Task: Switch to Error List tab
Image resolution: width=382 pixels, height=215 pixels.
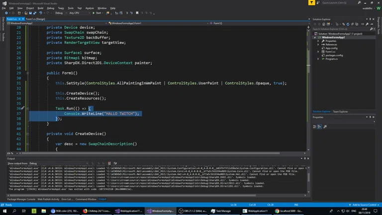Action: (67, 199)
